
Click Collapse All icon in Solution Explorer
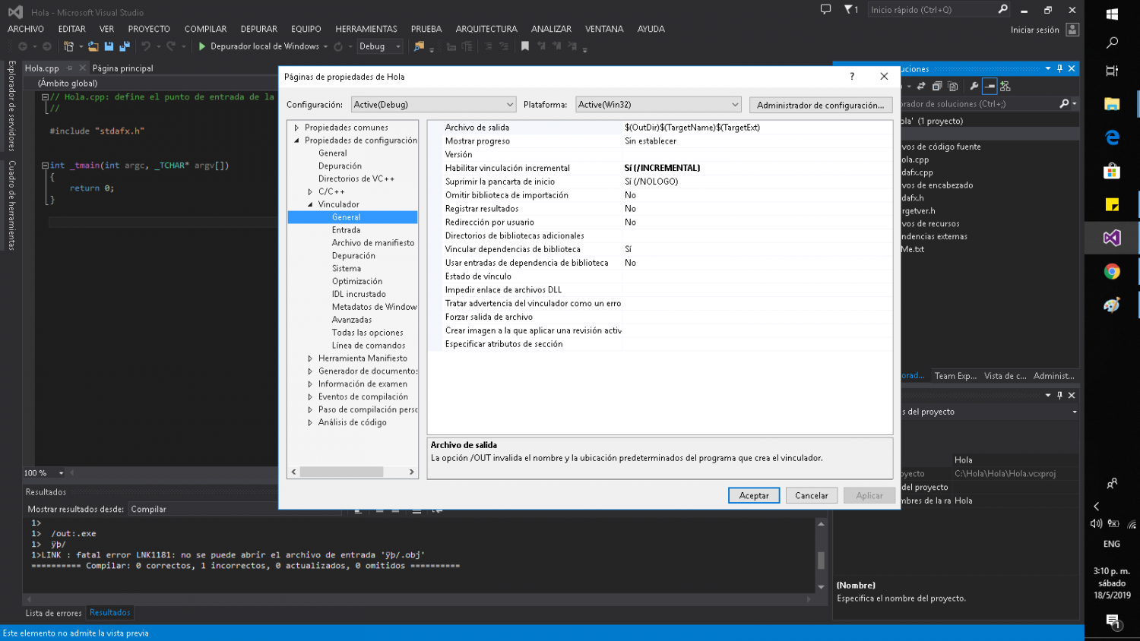tap(937, 86)
